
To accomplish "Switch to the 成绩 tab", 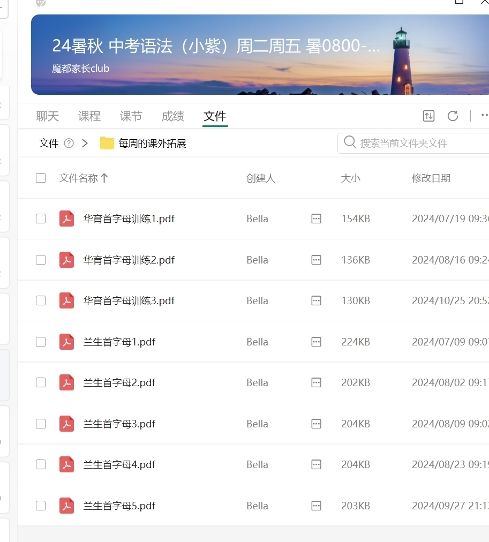I will pyautogui.click(x=172, y=116).
